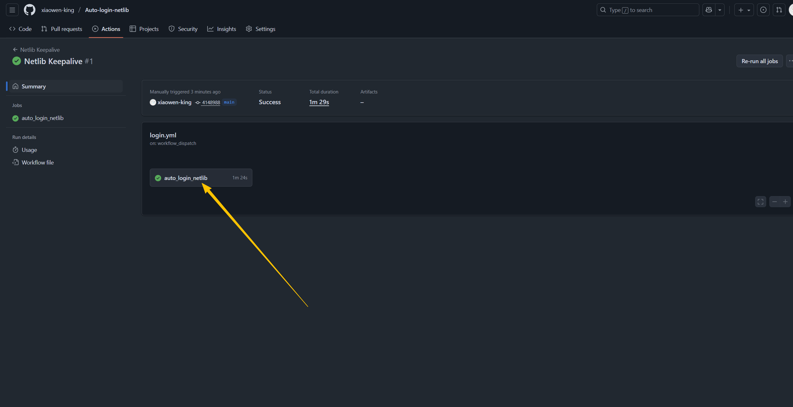Screen dimensions: 793x407
Task: Zoom in the workflow graph
Action: pos(785,202)
